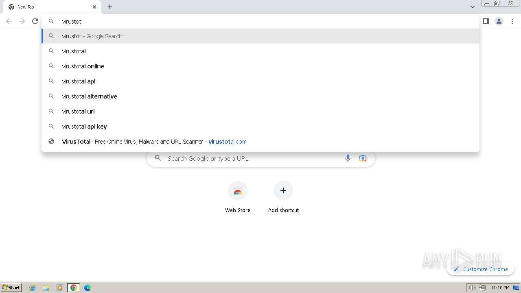Image resolution: width=521 pixels, height=293 pixels.
Task: Select the 'virustot - Google Search' suggestion
Action: click(260, 36)
